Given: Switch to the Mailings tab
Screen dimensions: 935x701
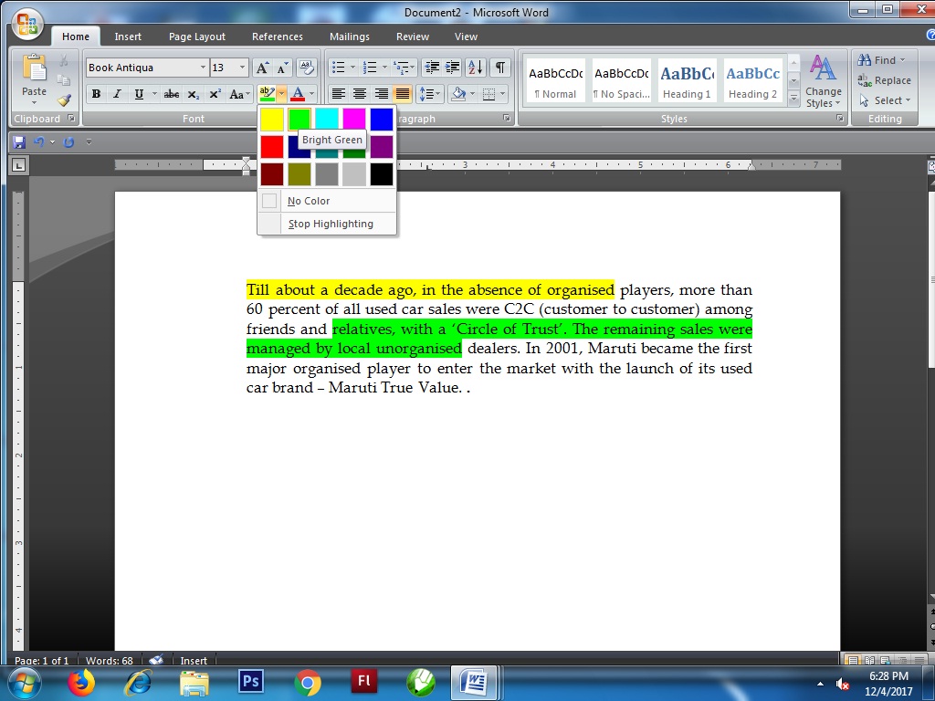Looking at the screenshot, I should (x=350, y=37).
